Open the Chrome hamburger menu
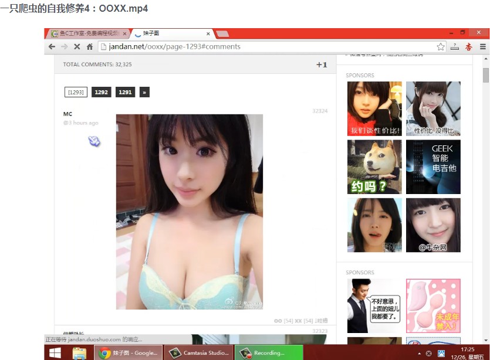Viewport: 490px width, 360px height. [x=482, y=46]
